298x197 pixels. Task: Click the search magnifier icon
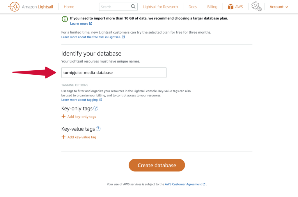pyautogui.click(x=133, y=6)
